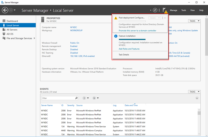Image resolution: width=208 pixels, height=137 pixels.
Task: Expand the events filter chevron button
Action: [197, 98]
